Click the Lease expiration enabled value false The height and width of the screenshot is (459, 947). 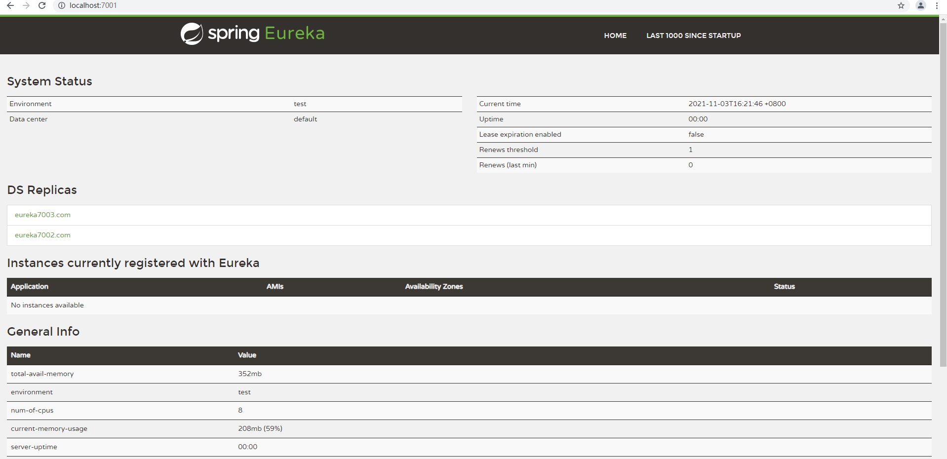click(696, 134)
